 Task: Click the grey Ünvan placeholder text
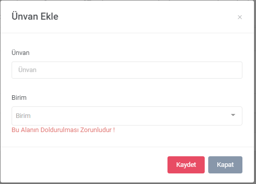(x=27, y=70)
